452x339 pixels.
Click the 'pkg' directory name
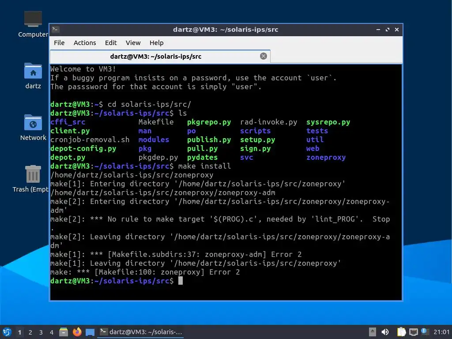click(x=145, y=148)
